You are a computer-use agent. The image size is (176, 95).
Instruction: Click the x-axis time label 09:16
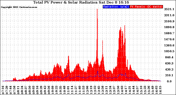pyautogui.click(x=37, y=90)
